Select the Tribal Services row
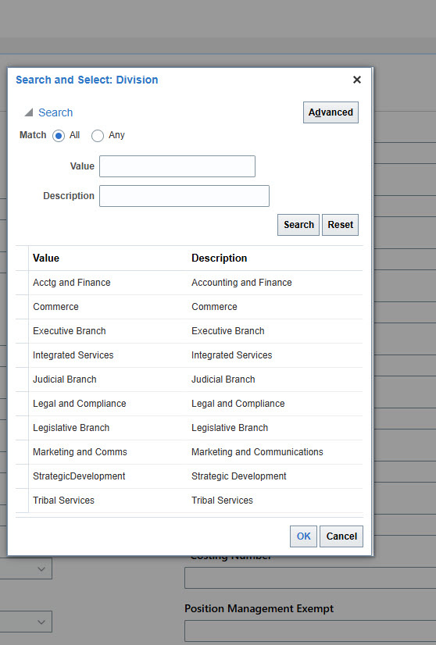 (x=189, y=501)
